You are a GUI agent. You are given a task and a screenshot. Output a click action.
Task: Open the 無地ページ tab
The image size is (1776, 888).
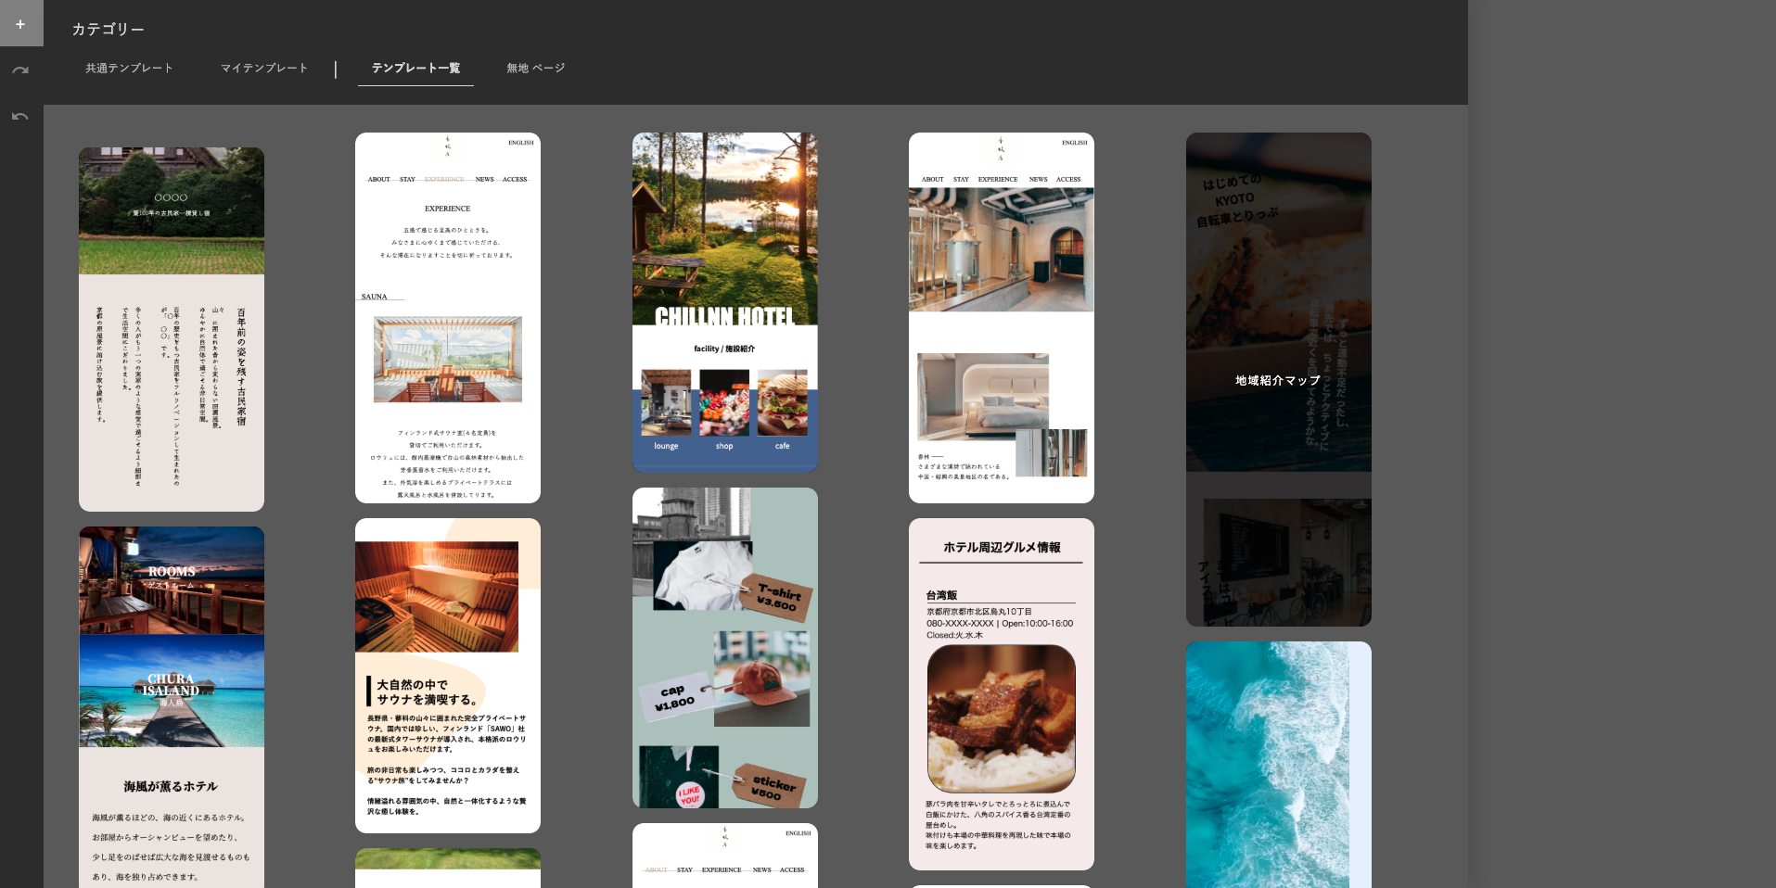(x=535, y=69)
